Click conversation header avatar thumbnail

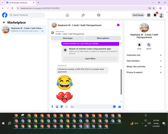(54, 25)
